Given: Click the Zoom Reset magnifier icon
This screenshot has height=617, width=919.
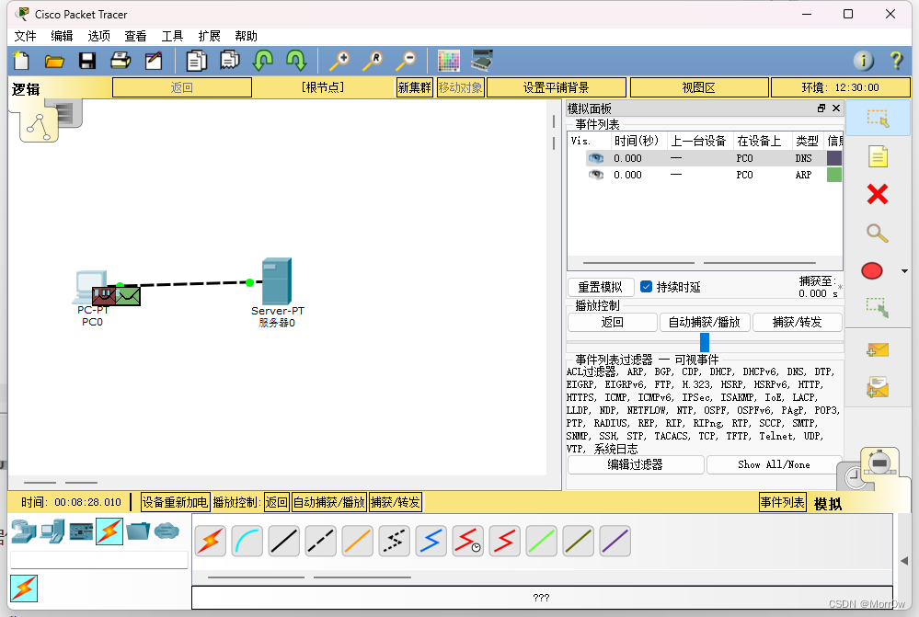Looking at the screenshot, I should (x=373, y=61).
